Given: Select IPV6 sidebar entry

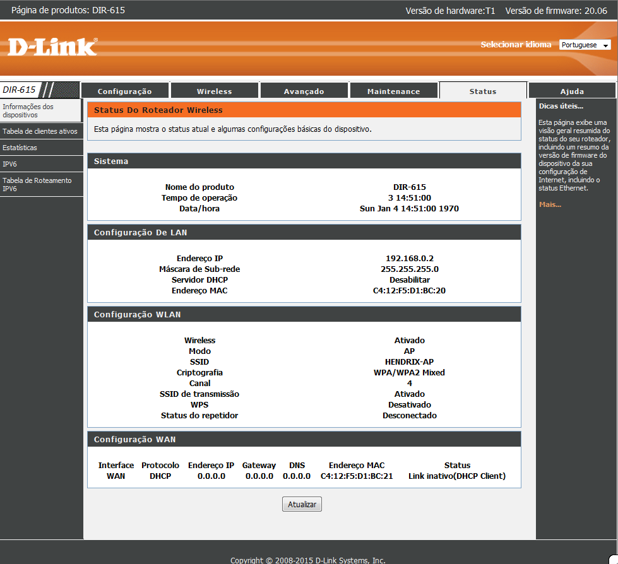Looking at the screenshot, I should pos(42,164).
